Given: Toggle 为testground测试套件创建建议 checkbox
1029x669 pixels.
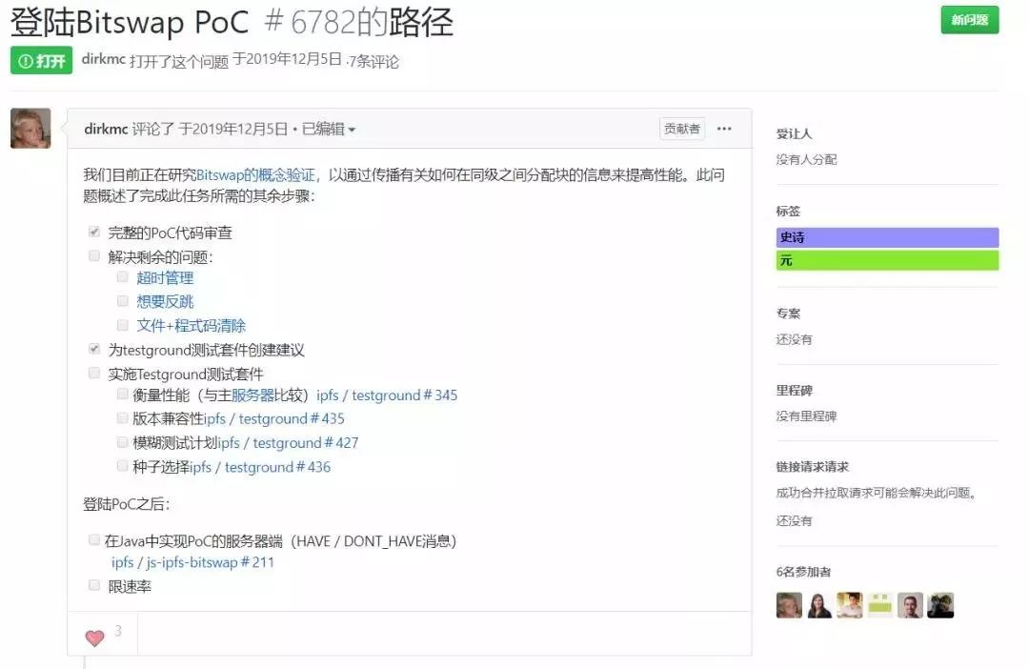Looking at the screenshot, I should (x=94, y=349).
